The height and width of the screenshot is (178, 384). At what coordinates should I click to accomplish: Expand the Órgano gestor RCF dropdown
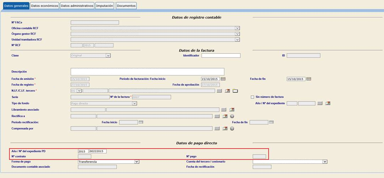click(237, 34)
